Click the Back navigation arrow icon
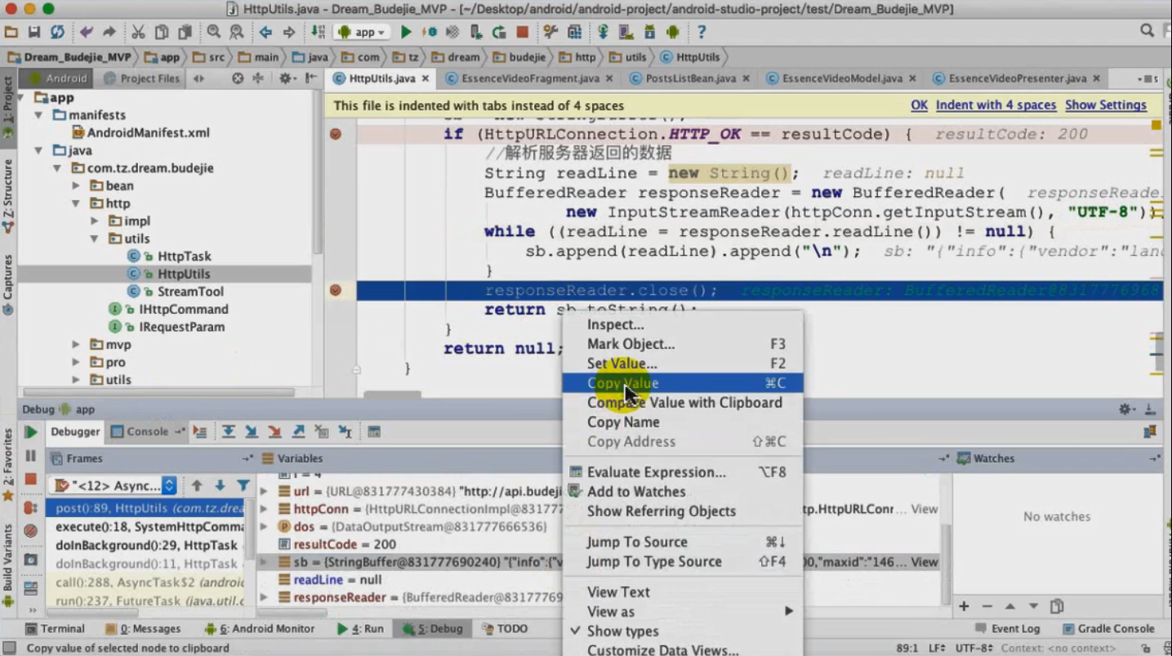 click(x=265, y=32)
